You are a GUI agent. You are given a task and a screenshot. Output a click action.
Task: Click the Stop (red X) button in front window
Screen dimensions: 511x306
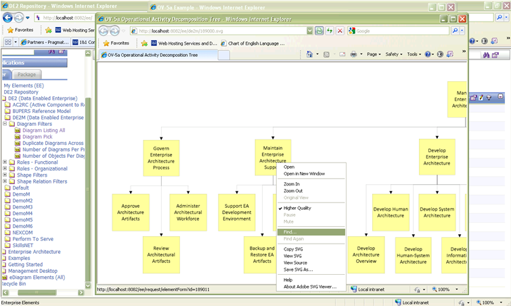[340, 30]
